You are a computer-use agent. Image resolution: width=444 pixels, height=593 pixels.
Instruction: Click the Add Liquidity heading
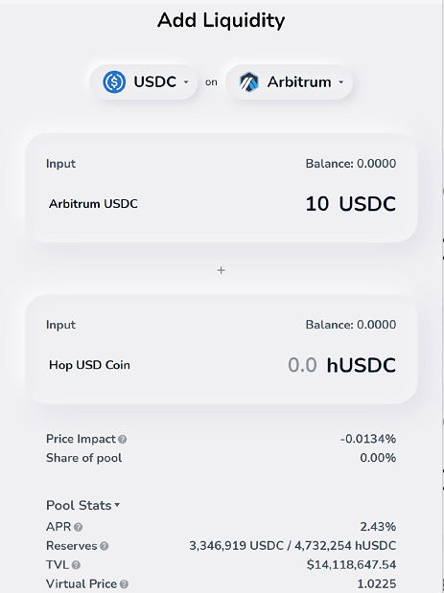click(222, 20)
